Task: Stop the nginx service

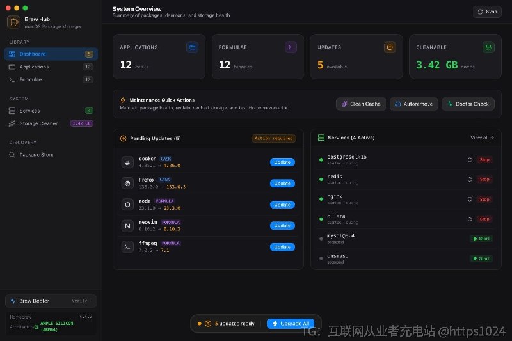Action: click(484, 200)
